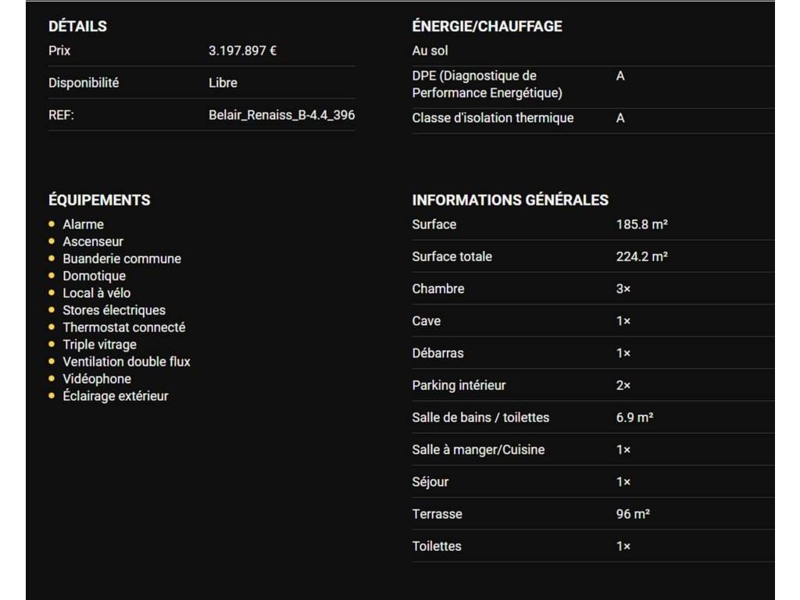Click the Domotique list entry
The height and width of the screenshot is (600, 800).
point(94,276)
